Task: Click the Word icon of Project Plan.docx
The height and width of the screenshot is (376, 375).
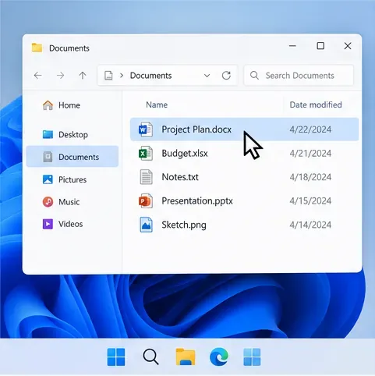Action: click(x=146, y=129)
